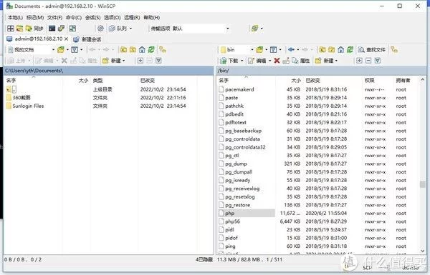Open the 选项(O) menu
The image size is (430, 275).
click(x=113, y=17)
